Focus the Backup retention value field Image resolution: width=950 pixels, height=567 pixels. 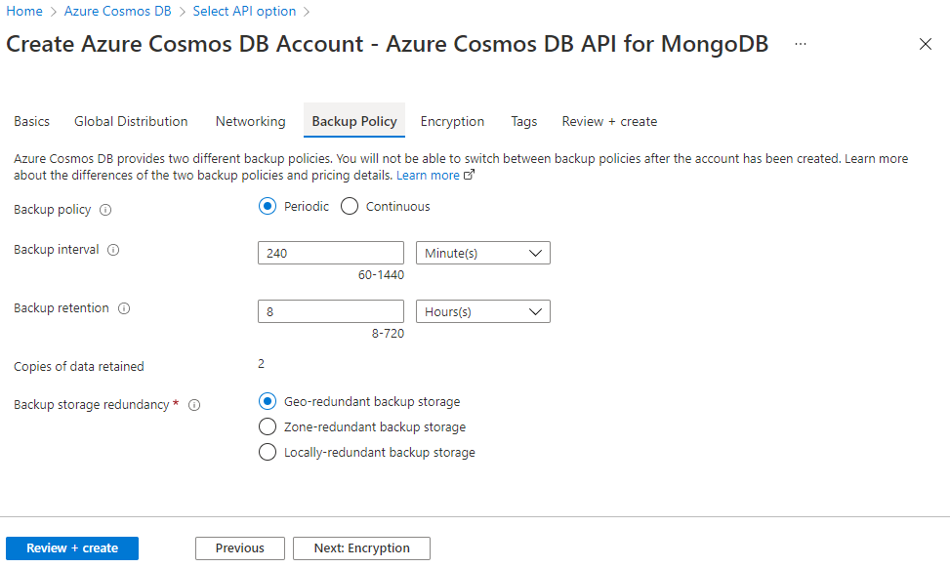click(x=331, y=312)
